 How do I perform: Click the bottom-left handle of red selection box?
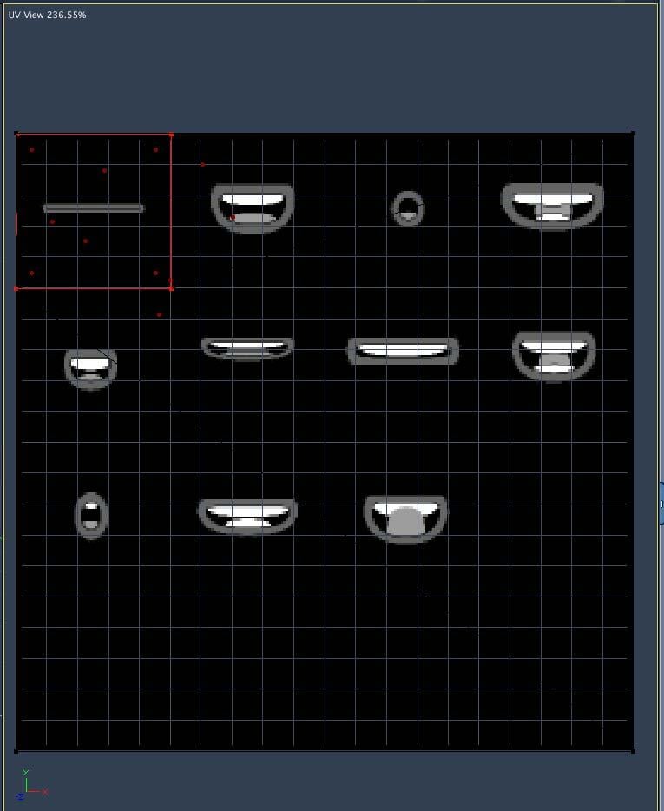click(16, 288)
